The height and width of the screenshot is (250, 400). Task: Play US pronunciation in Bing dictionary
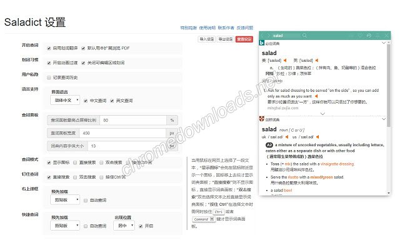[x=285, y=60]
